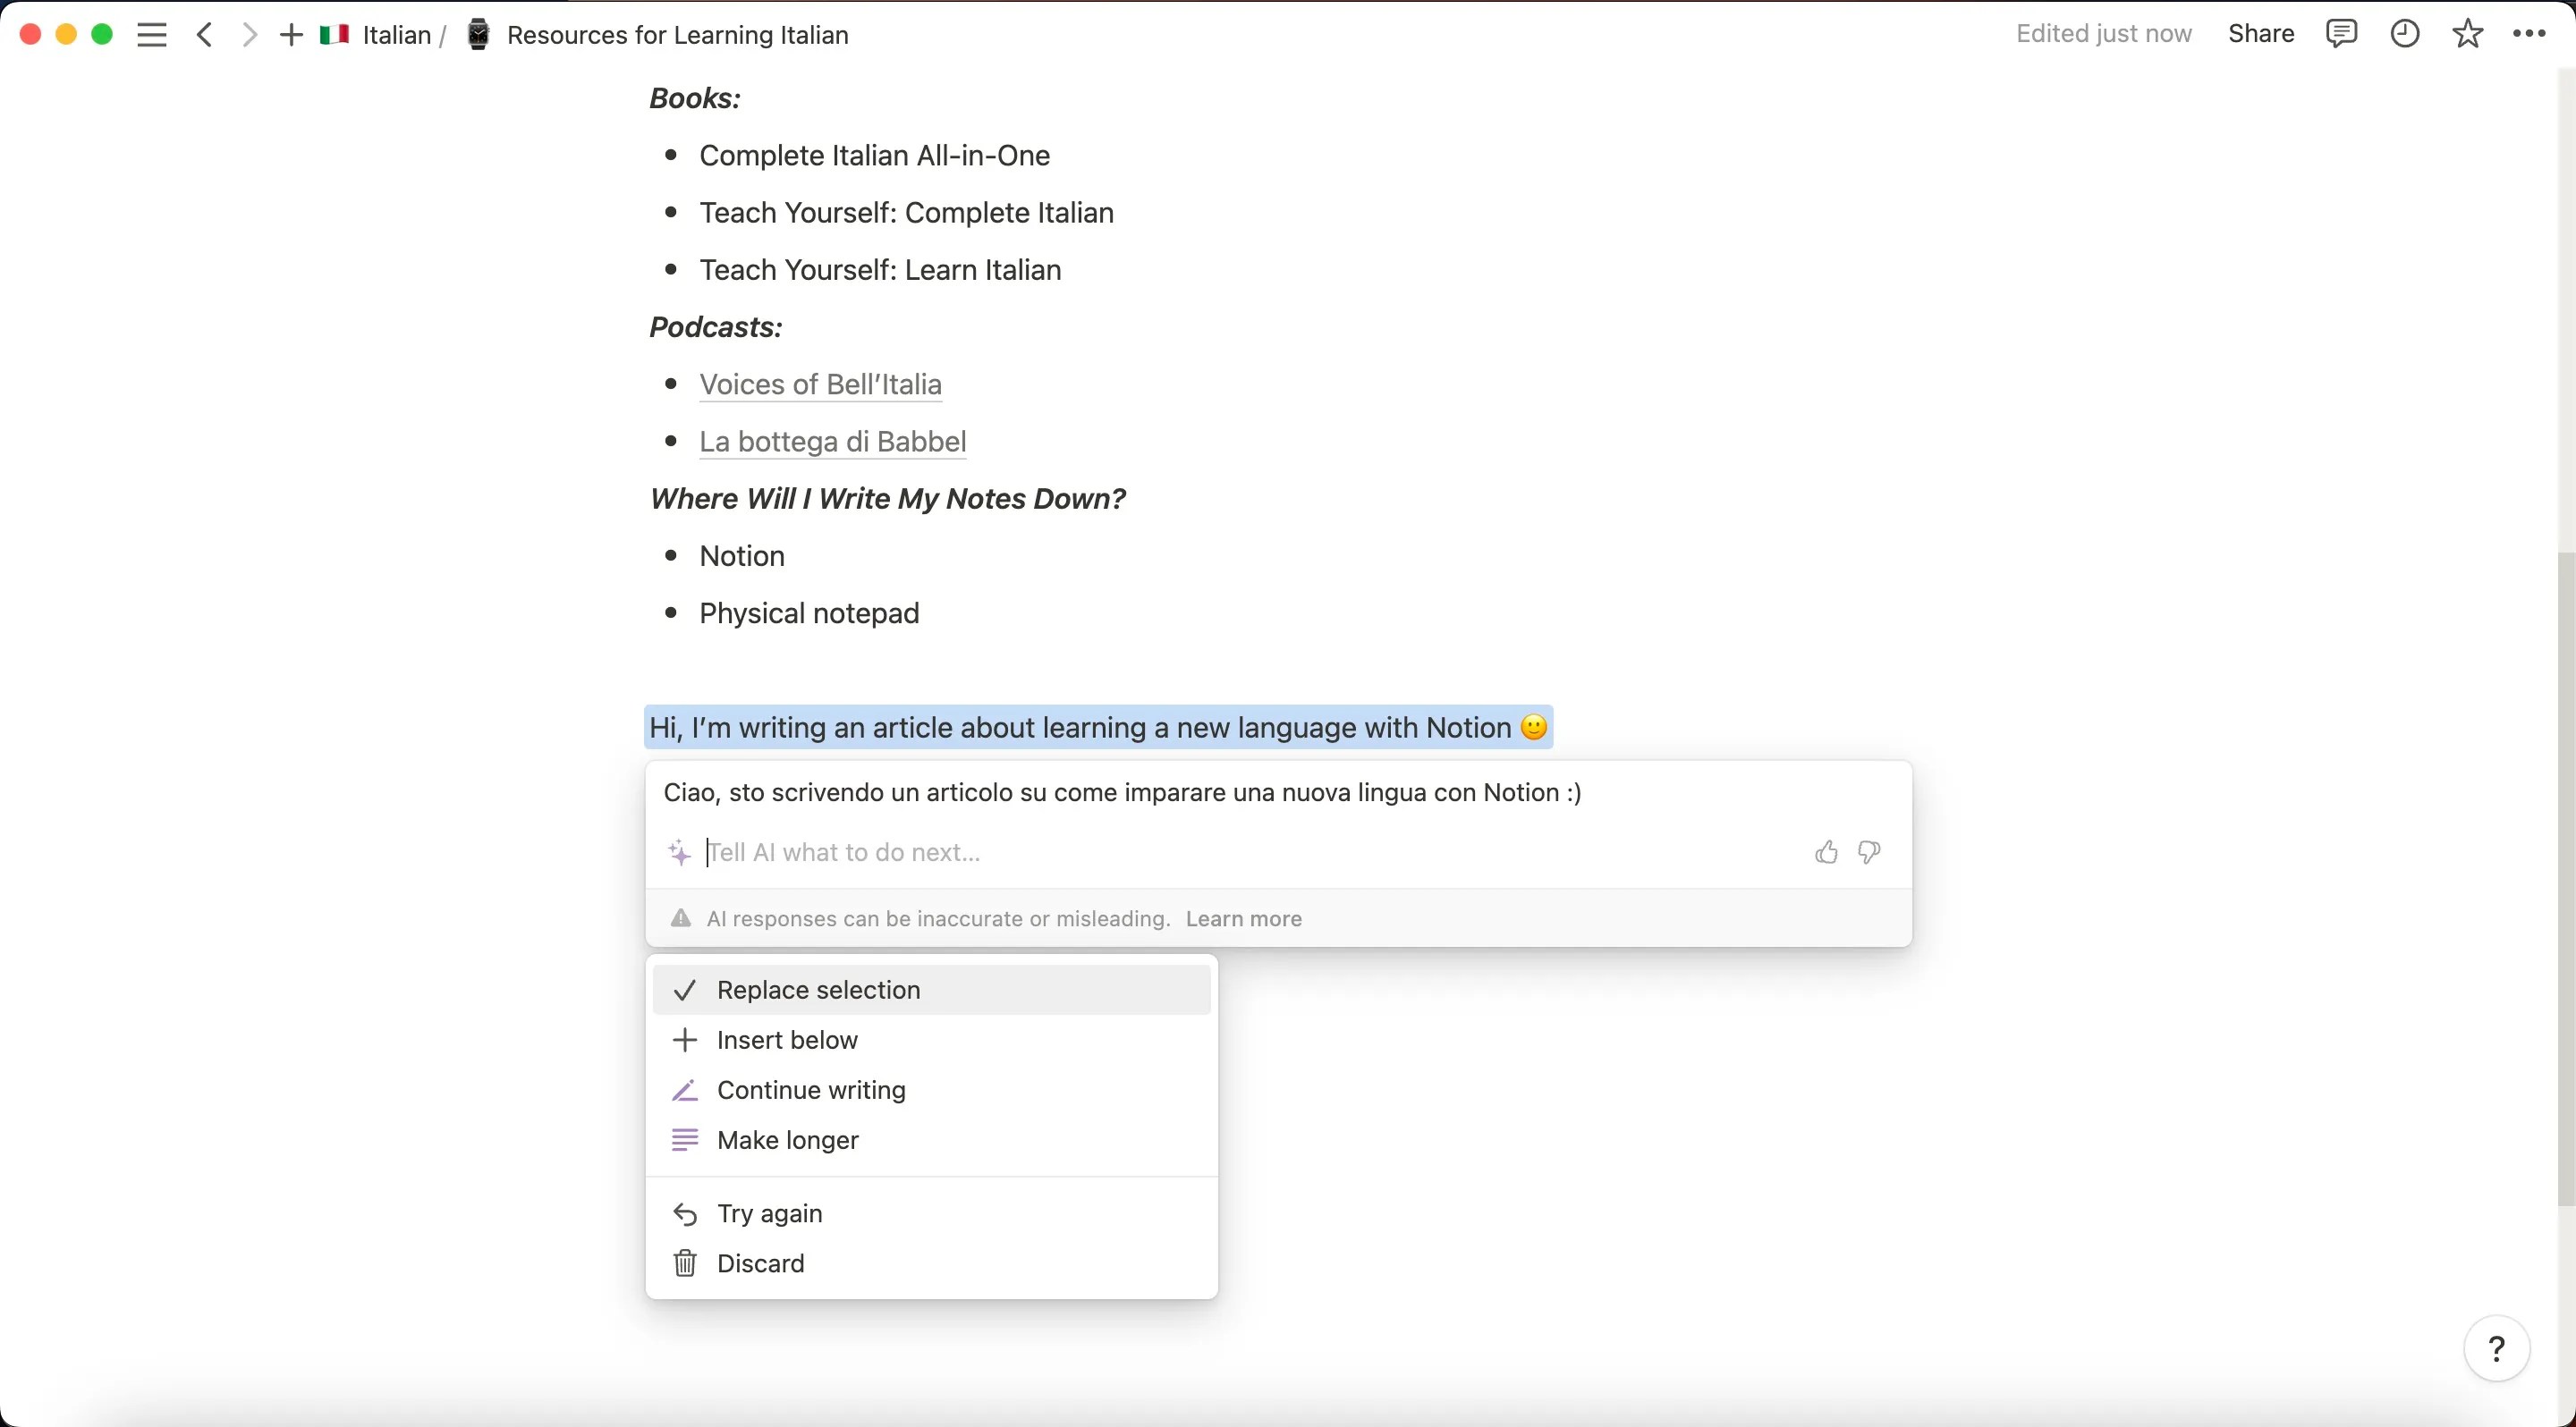Viewport: 2576px width, 1427px height.
Task: Create a new page with the plus icon
Action: 290,34
